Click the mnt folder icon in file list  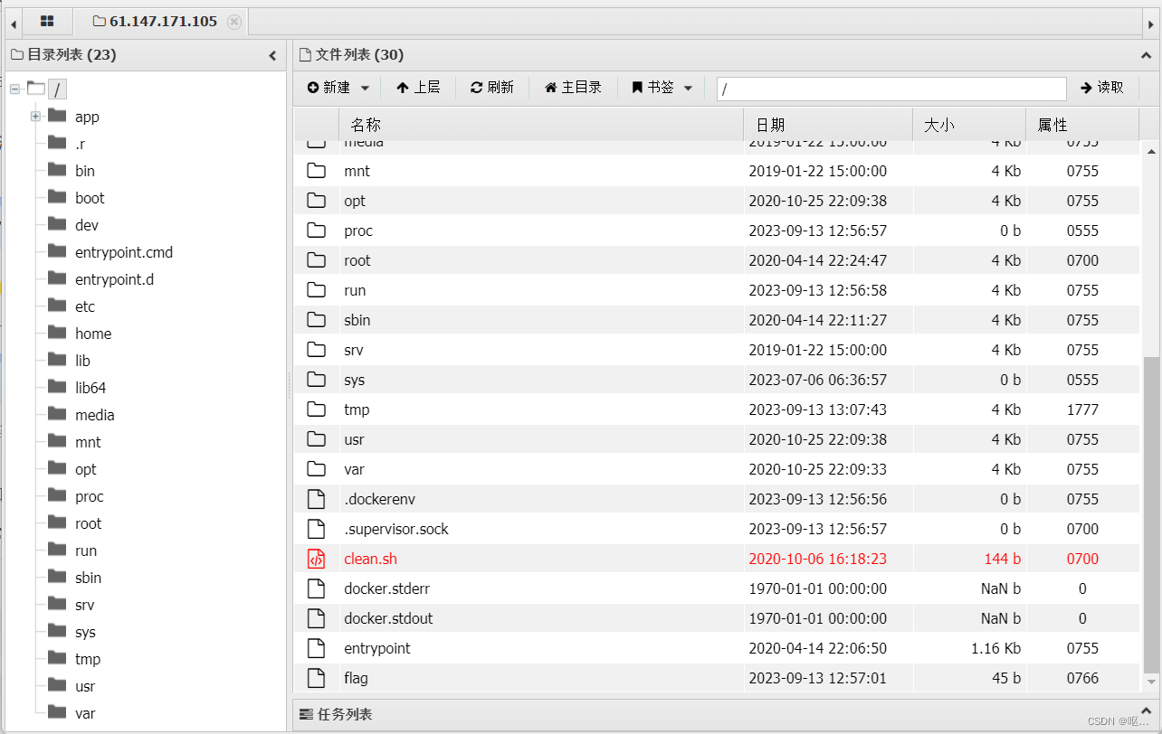coord(316,171)
